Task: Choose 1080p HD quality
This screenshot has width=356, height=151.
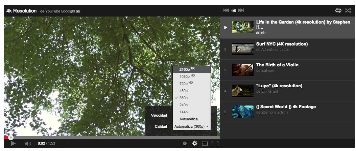Action: click(187, 77)
